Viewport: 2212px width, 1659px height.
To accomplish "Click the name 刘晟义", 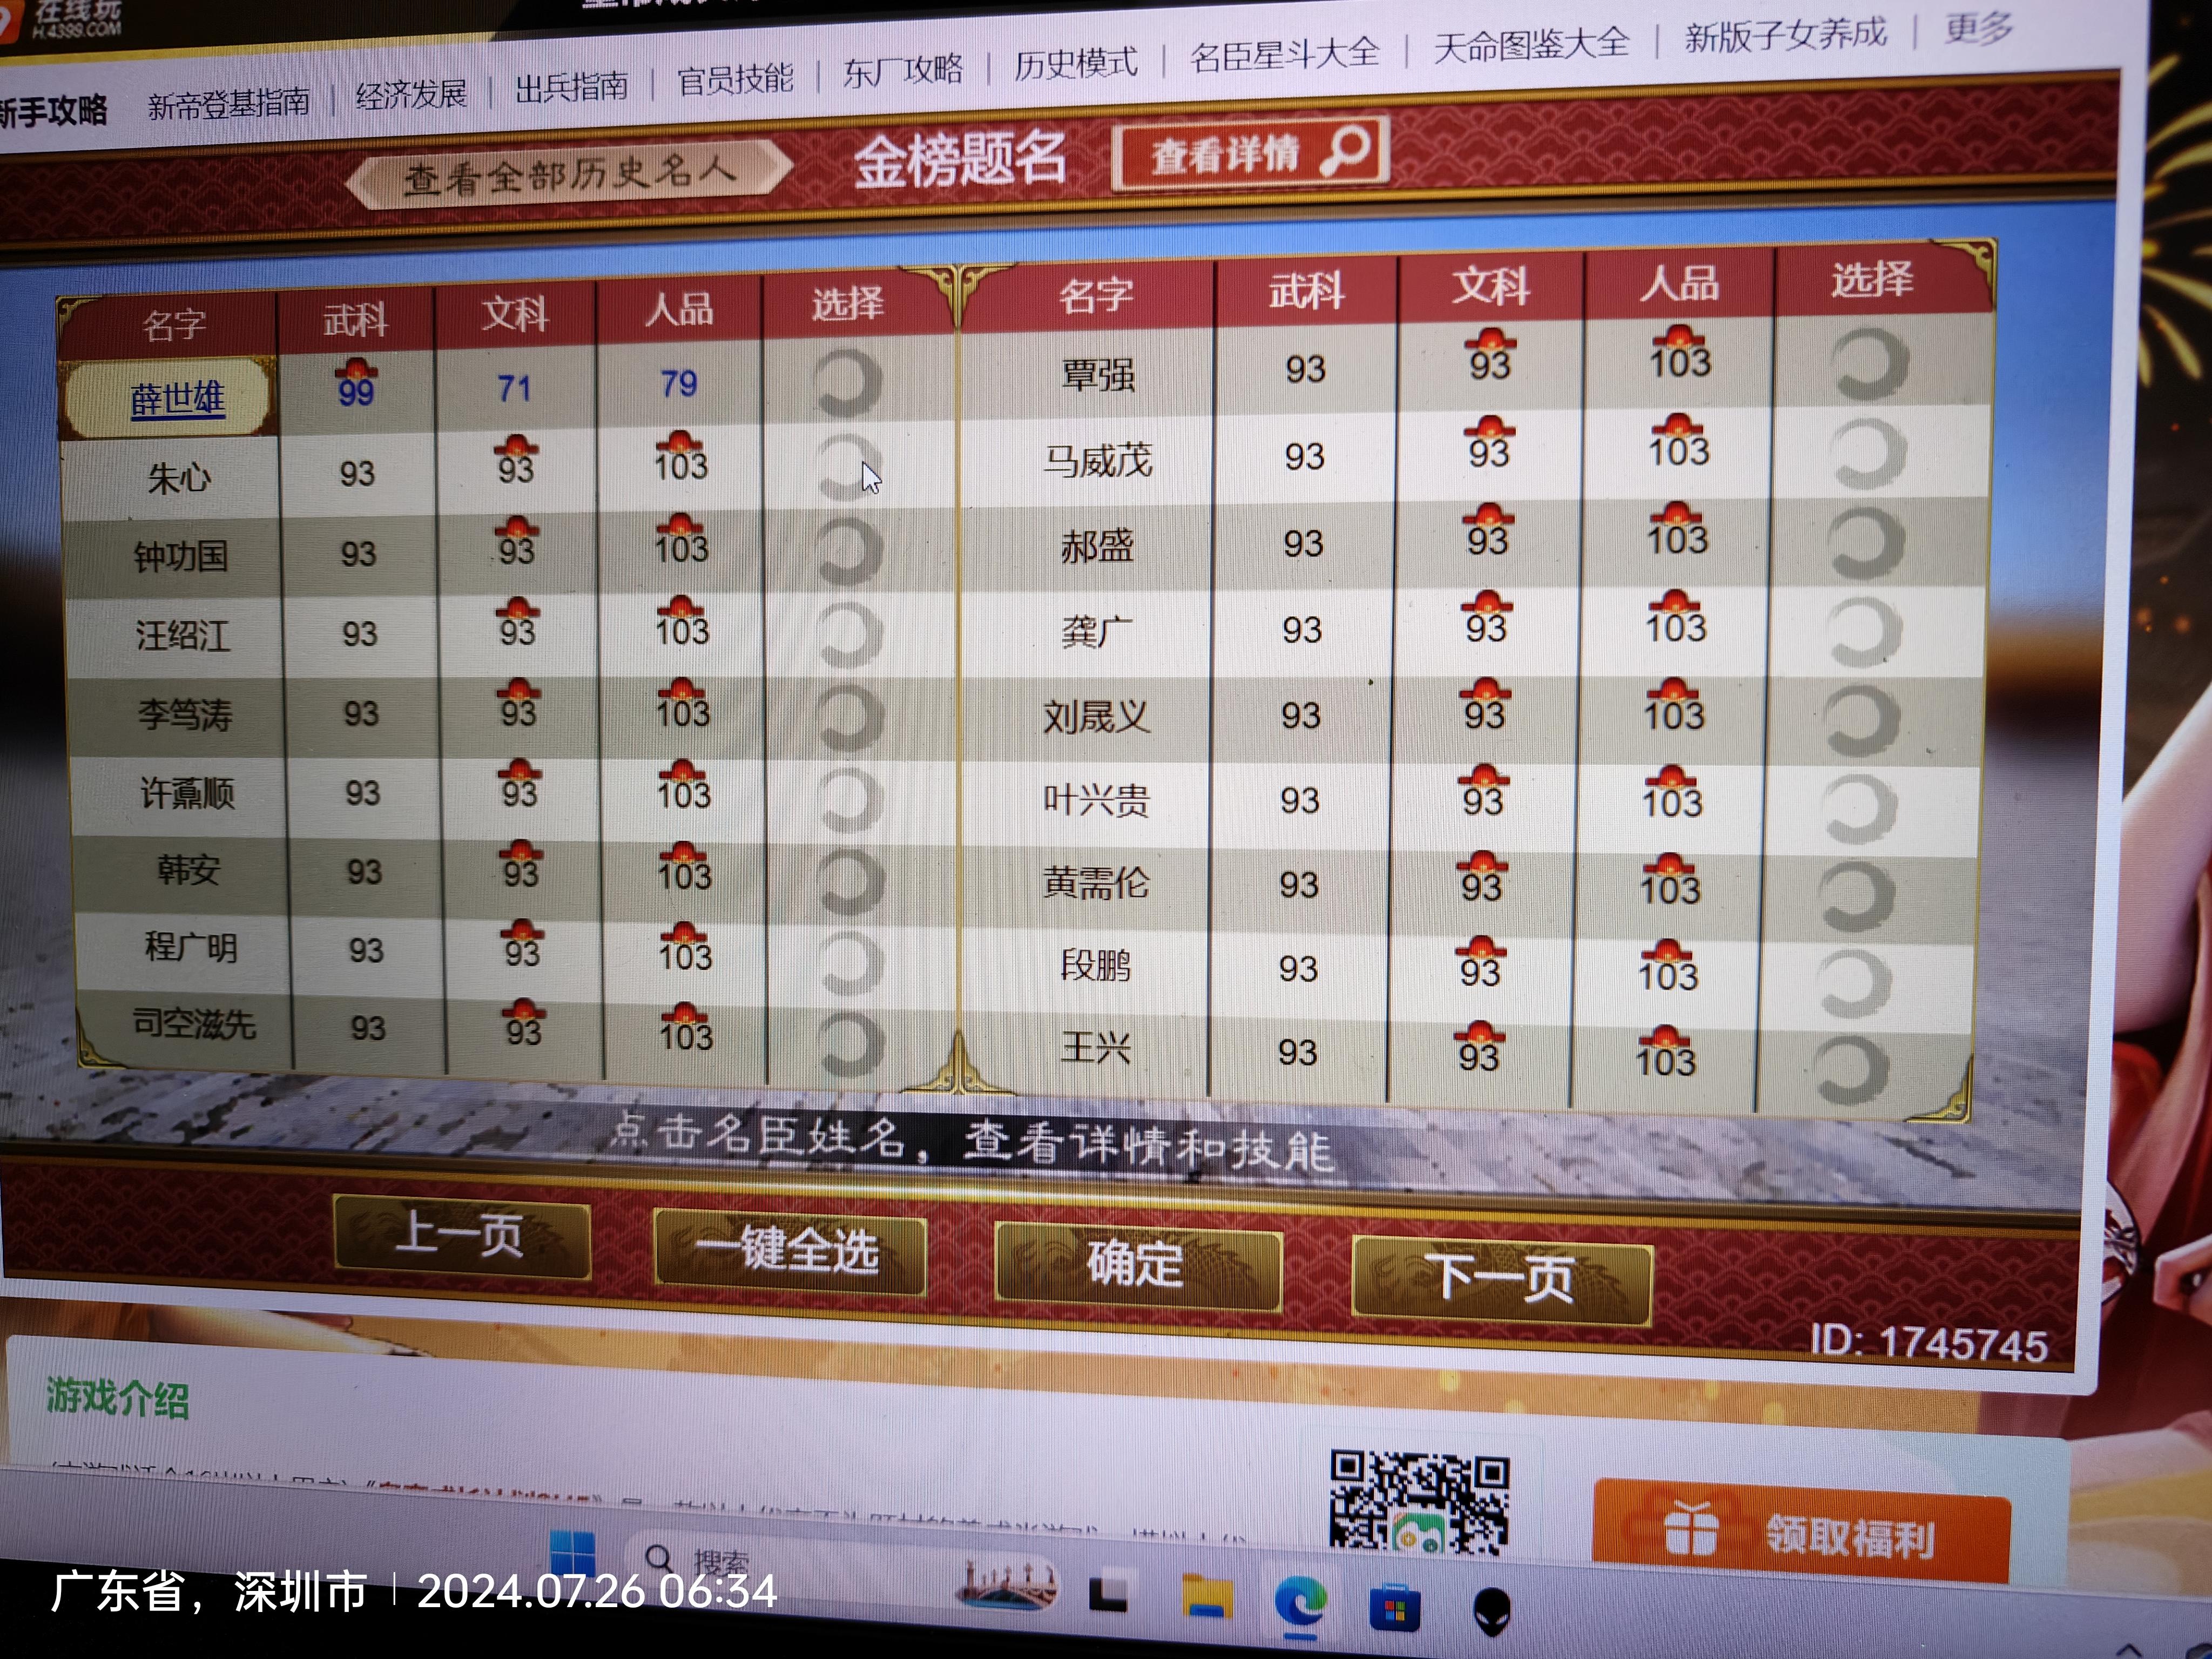I will 1097,716.
